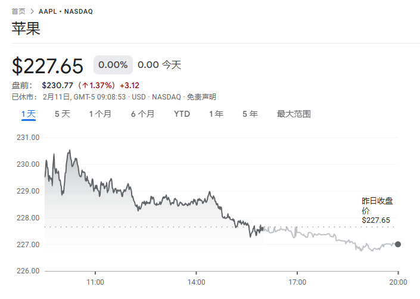Click the 0.00% change badge
Viewport: 420px width, 299px height.
click(x=113, y=65)
